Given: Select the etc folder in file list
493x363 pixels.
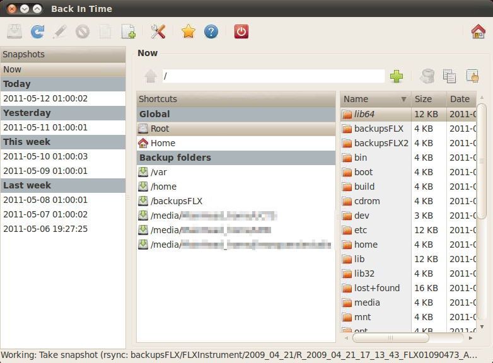Looking at the screenshot, I should (x=361, y=230).
